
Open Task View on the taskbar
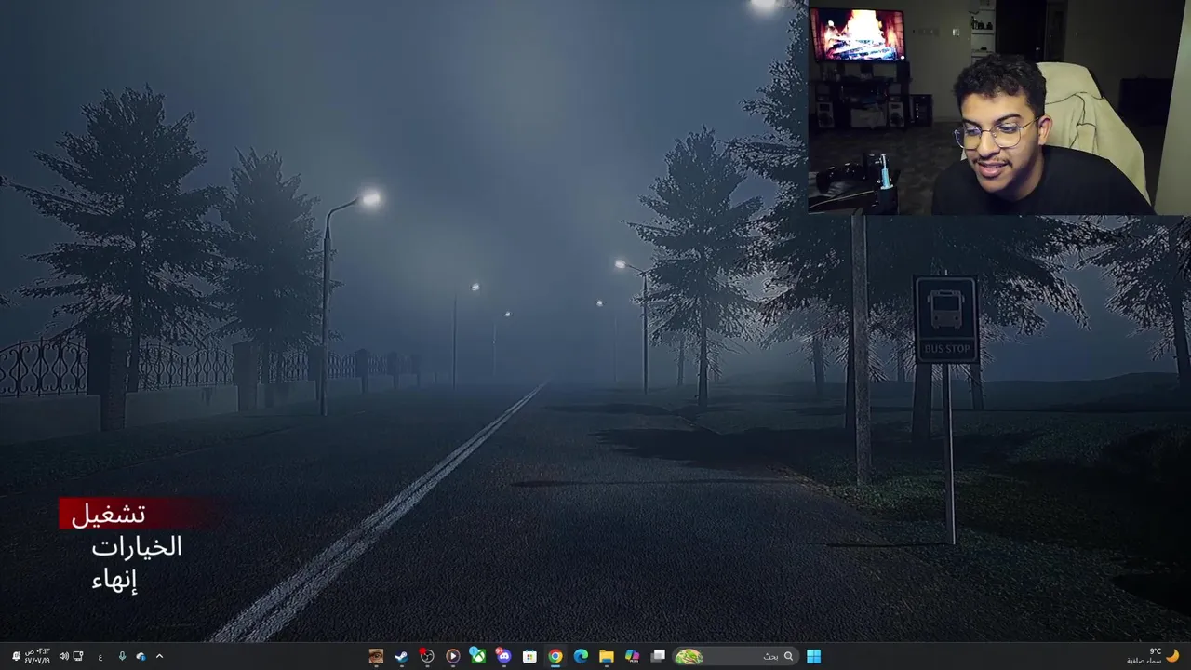(x=658, y=656)
